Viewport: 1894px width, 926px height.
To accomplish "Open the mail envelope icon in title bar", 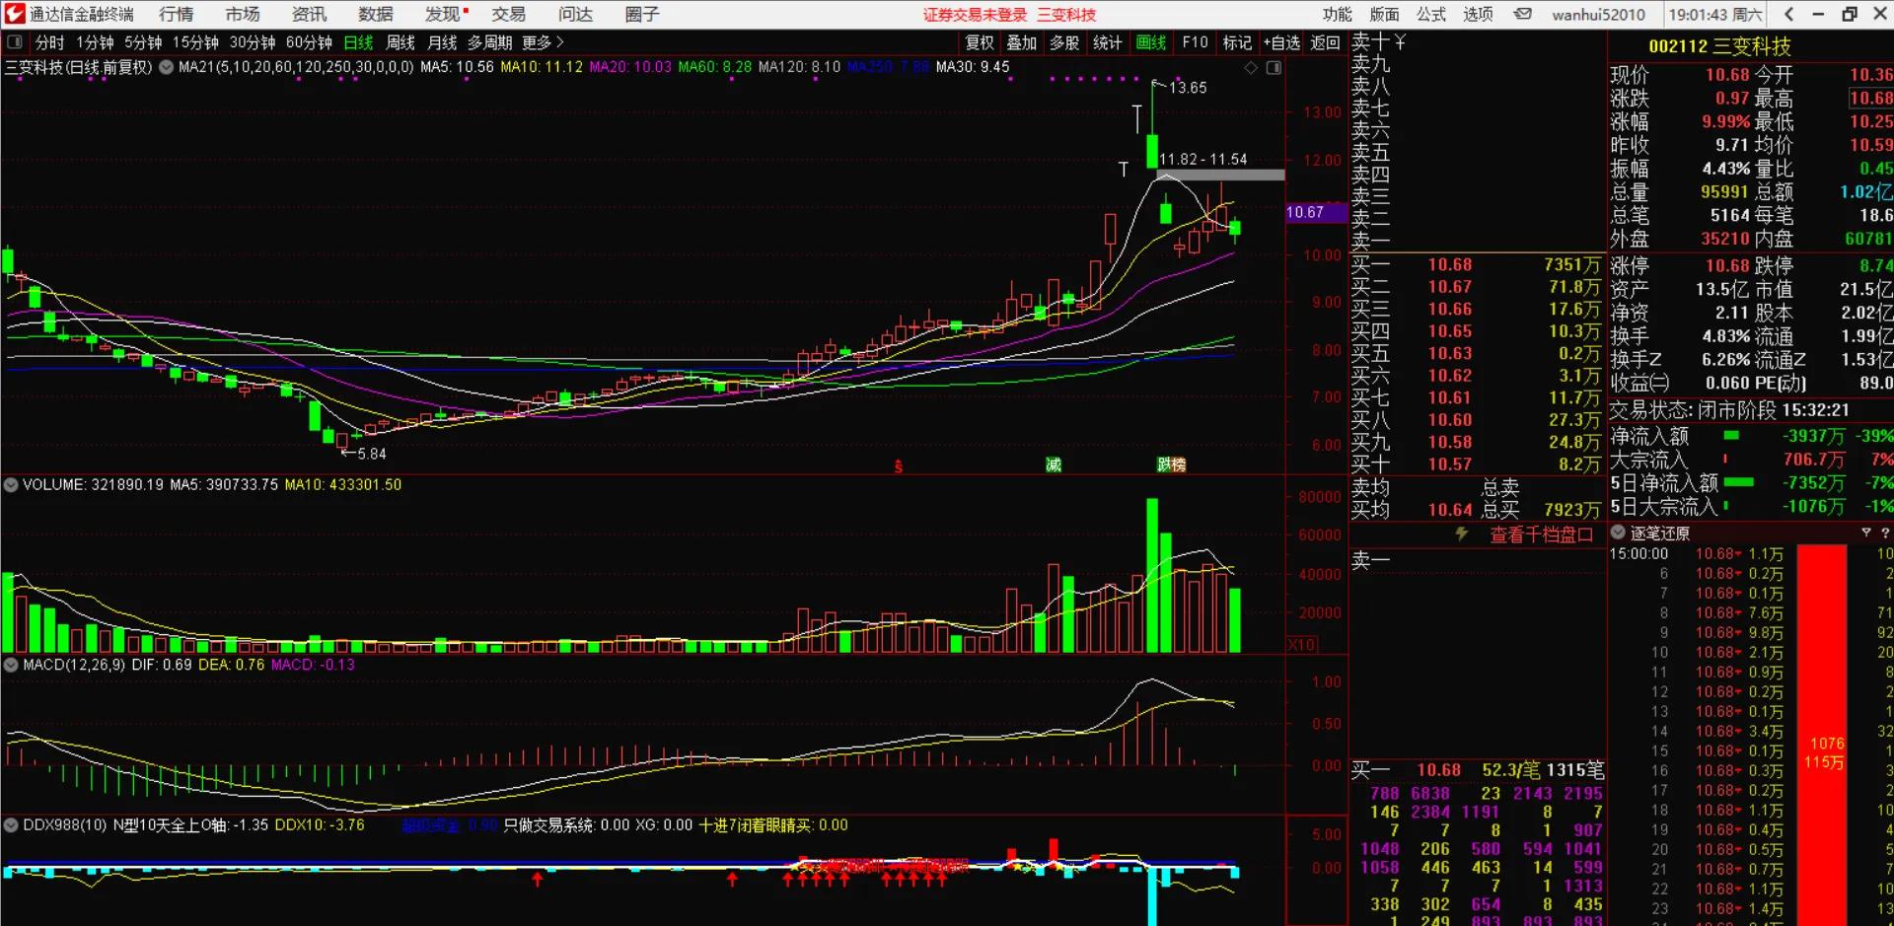I will pyautogui.click(x=1523, y=14).
